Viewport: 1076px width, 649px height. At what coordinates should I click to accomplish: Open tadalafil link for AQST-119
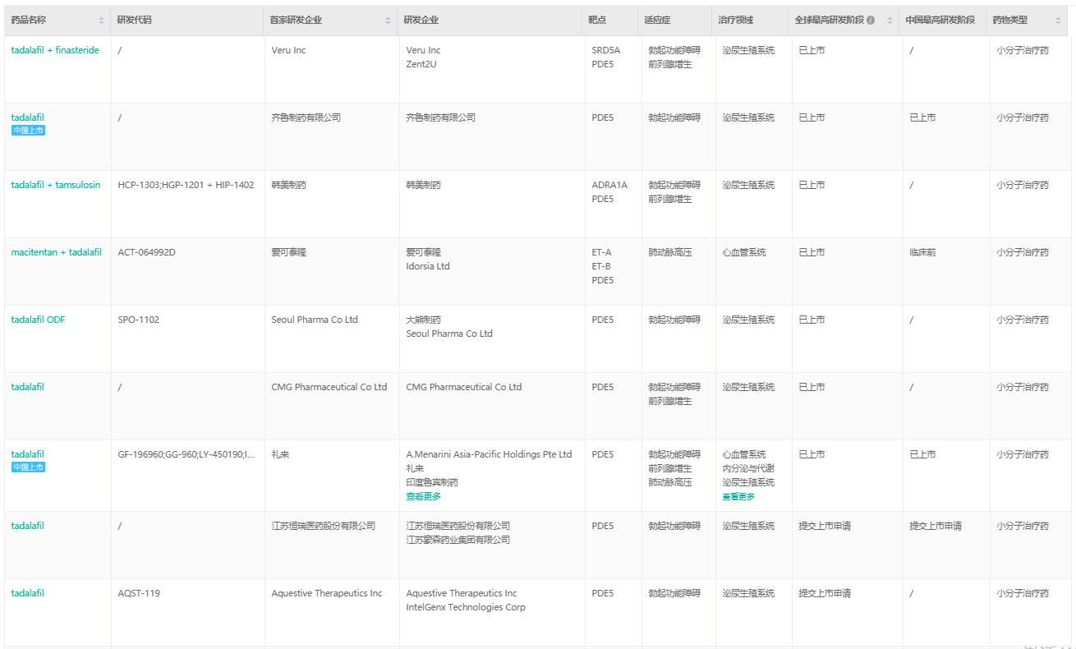pyautogui.click(x=28, y=593)
